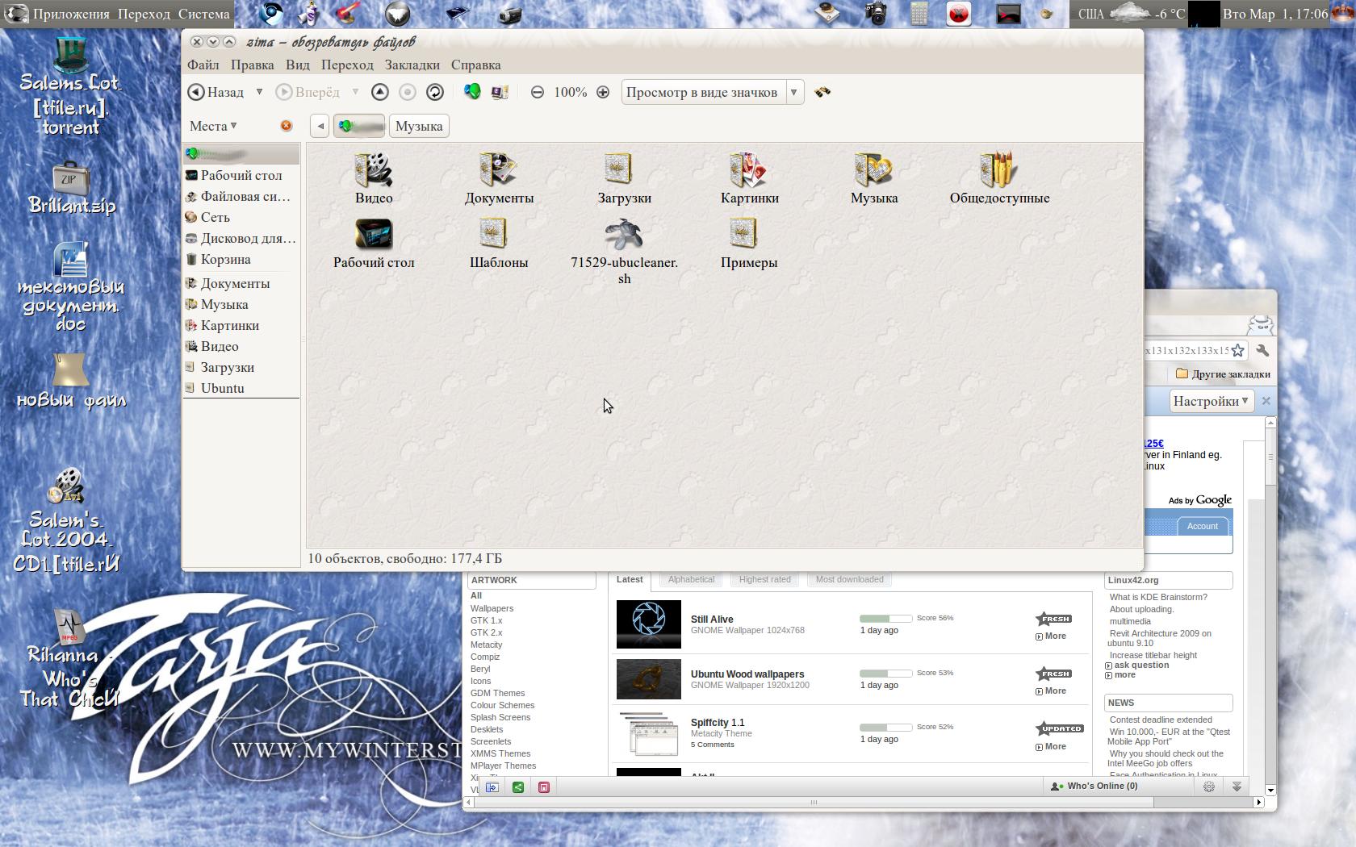The image size is (1356, 847).
Task: Open the Видео folder in the file pane
Action: [374, 179]
